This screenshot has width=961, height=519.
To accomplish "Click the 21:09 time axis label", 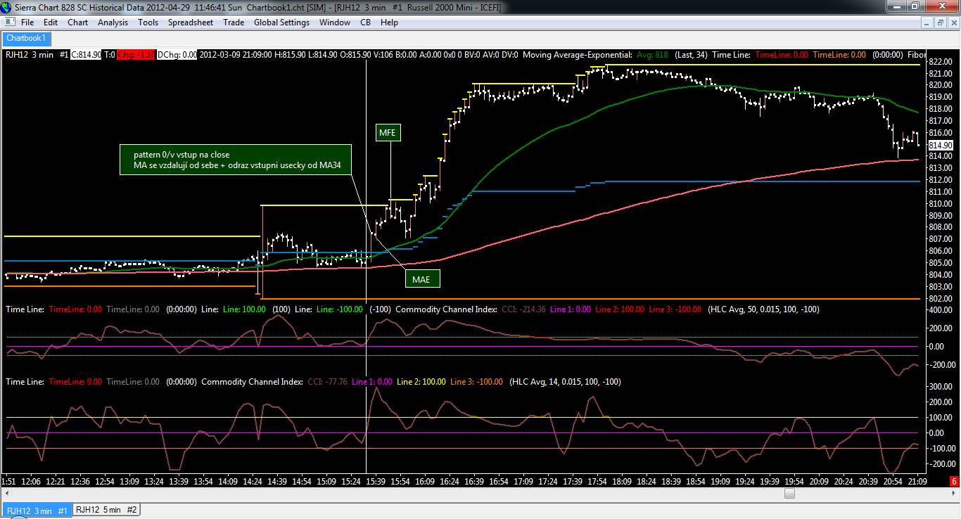I will click(x=918, y=482).
